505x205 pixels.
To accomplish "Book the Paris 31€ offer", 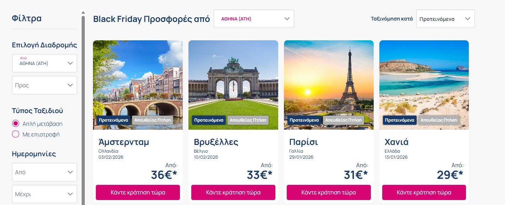I will coord(329,193).
